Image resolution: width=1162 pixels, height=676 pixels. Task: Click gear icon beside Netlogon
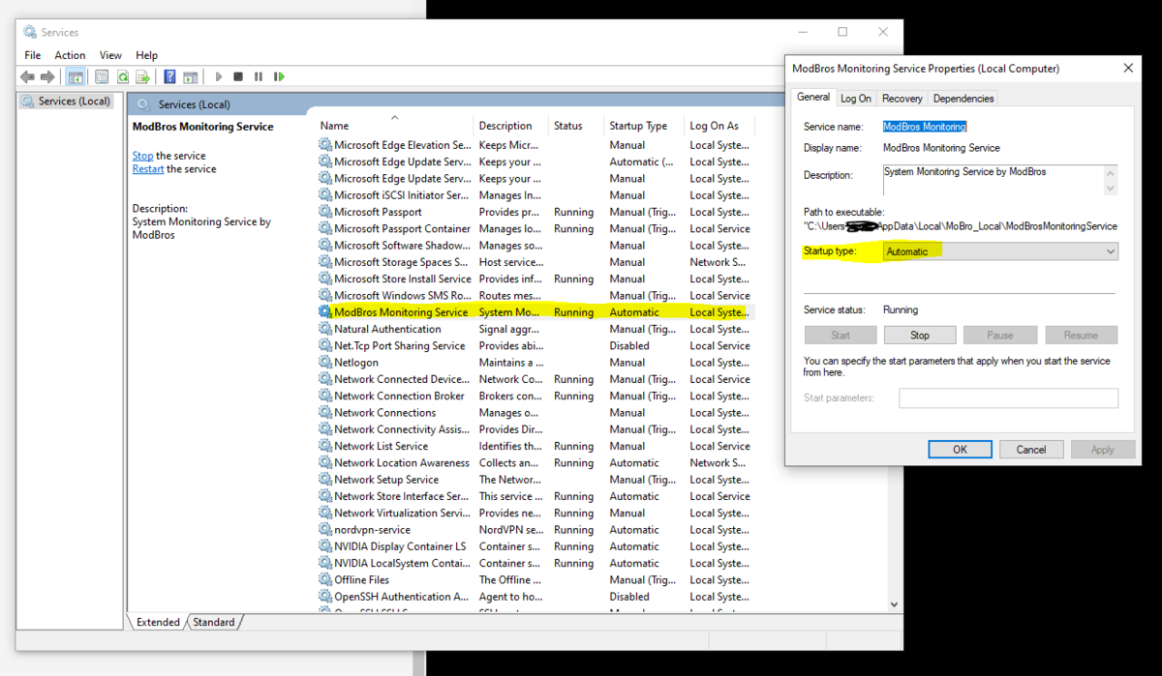(x=325, y=363)
